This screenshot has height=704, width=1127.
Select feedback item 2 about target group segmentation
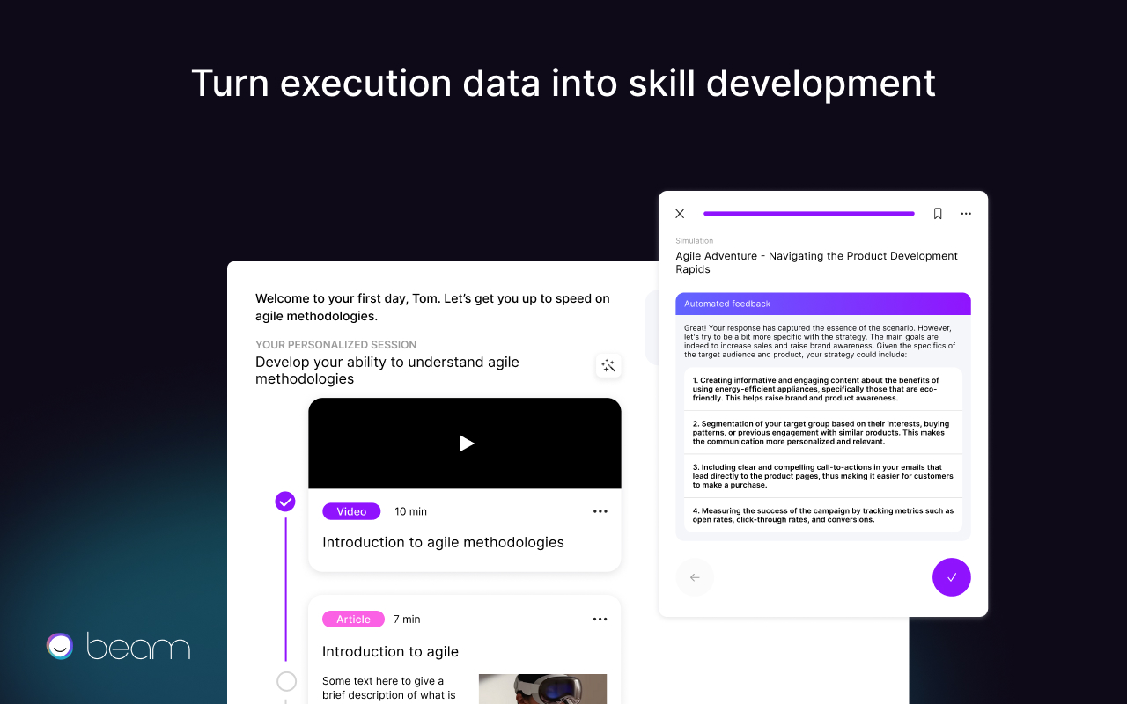click(x=823, y=433)
